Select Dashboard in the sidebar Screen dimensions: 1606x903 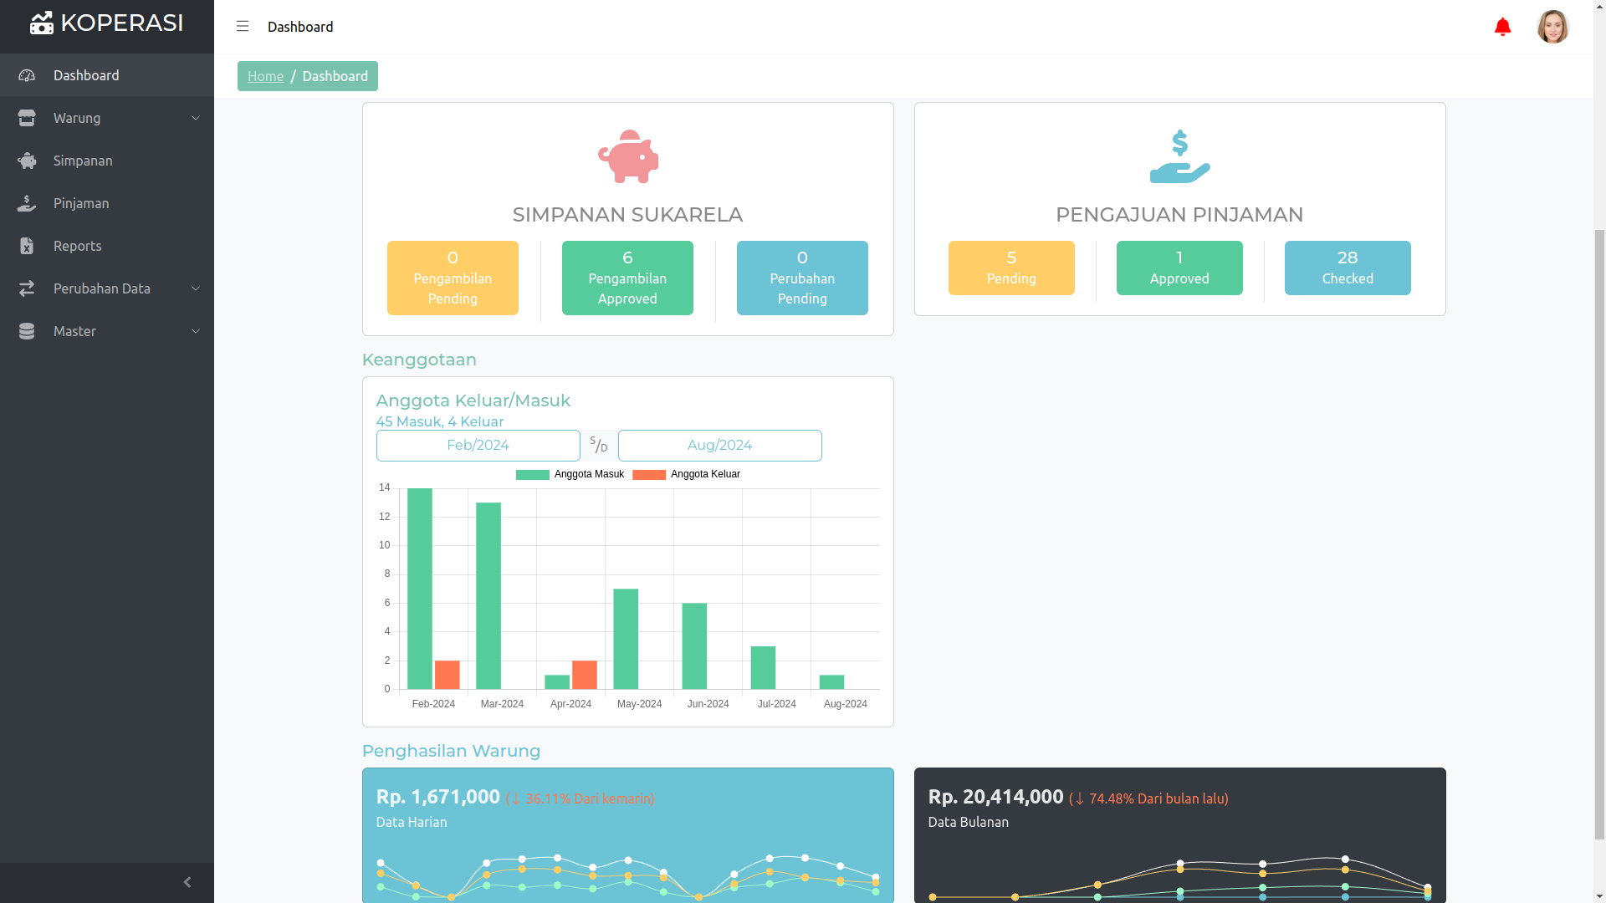click(x=86, y=75)
